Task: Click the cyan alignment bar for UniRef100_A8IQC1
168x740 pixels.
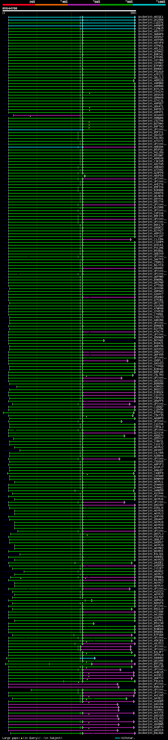Action: (x=72, y=17)
